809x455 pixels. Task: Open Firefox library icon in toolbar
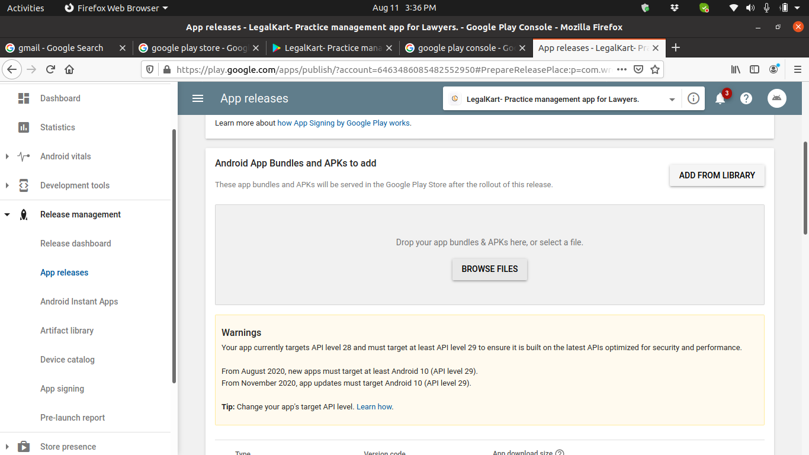click(x=736, y=69)
